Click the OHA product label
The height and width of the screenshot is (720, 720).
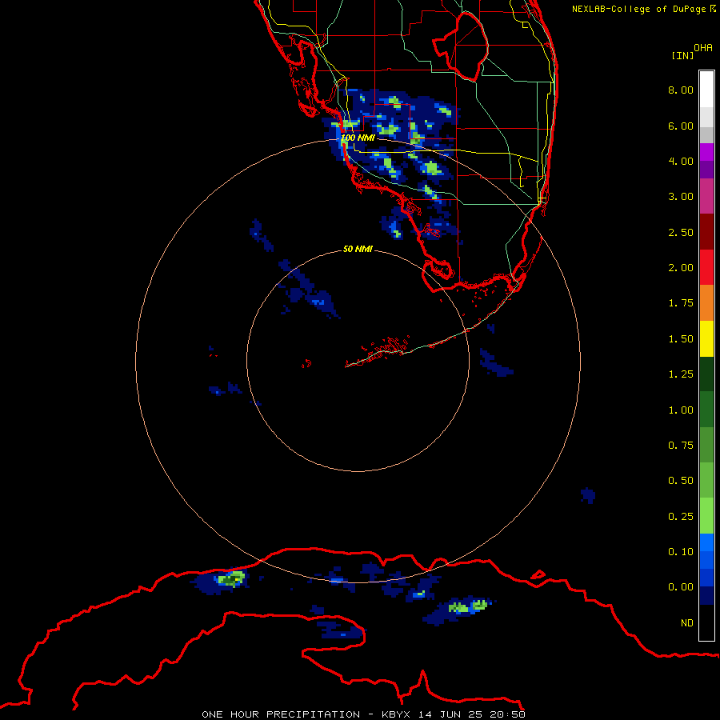click(x=702, y=48)
